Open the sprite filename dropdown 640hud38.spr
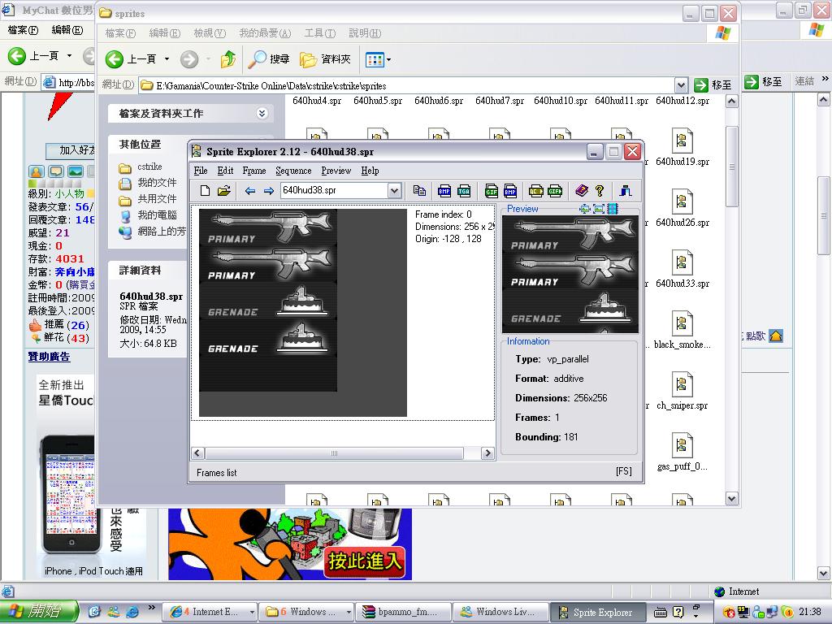The width and height of the screenshot is (832, 624). click(394, 190)
